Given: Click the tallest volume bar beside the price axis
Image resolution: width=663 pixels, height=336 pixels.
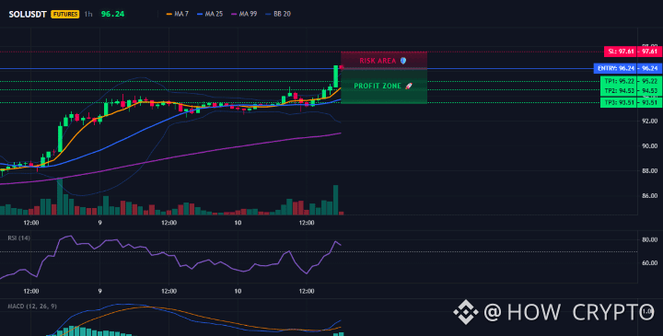Looking at the screenshot, I should tap(336, 200).
